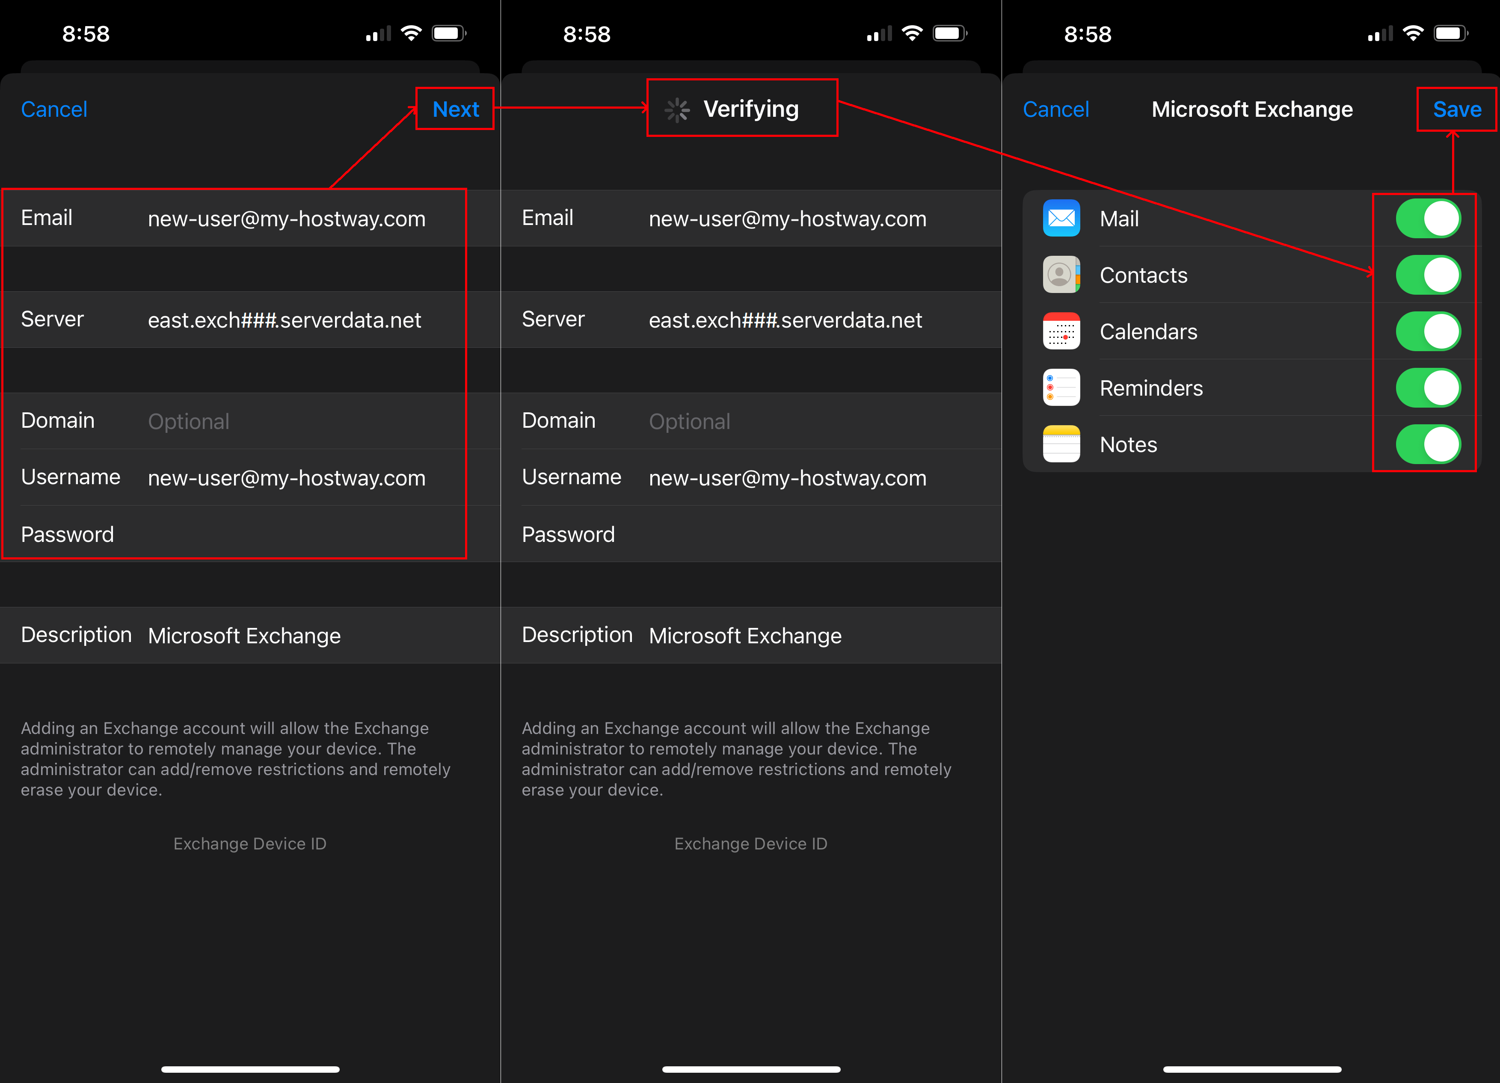
Task: Click the Next button to verify credentials
Action: click(455, 109)
